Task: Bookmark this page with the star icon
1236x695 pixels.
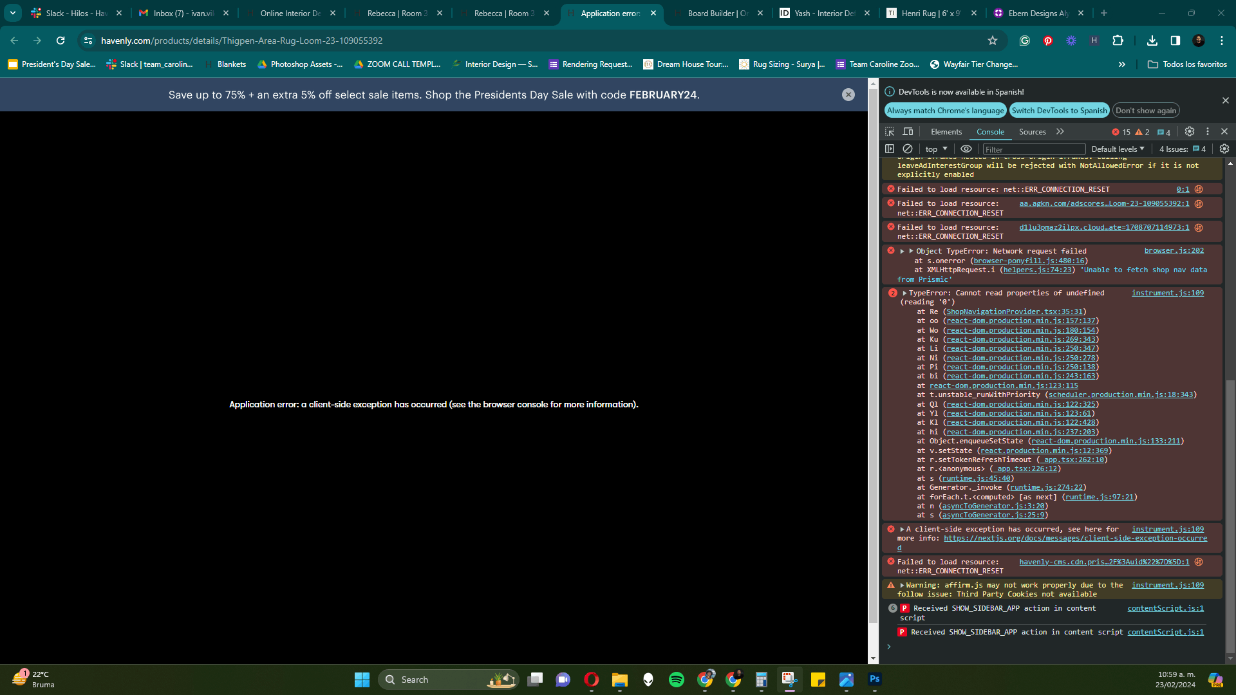Action: tap(993, 41)
